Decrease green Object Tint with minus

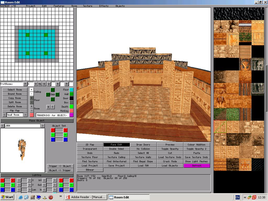53,135
